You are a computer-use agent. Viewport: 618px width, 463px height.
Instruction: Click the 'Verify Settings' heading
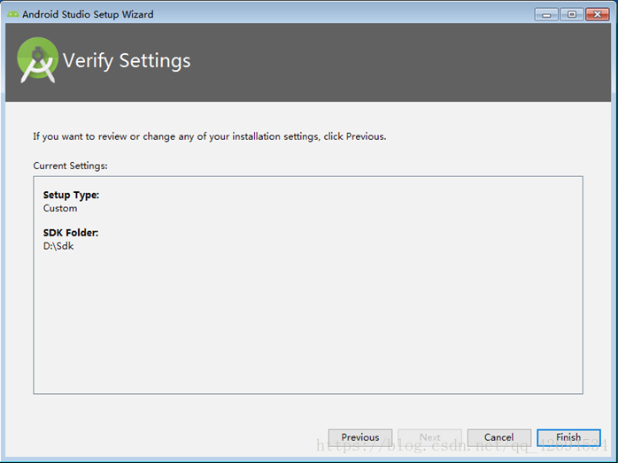pos(127,61)
